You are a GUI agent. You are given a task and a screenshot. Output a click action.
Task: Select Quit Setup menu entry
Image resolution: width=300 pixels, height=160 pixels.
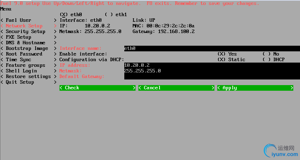click(29, 82)
